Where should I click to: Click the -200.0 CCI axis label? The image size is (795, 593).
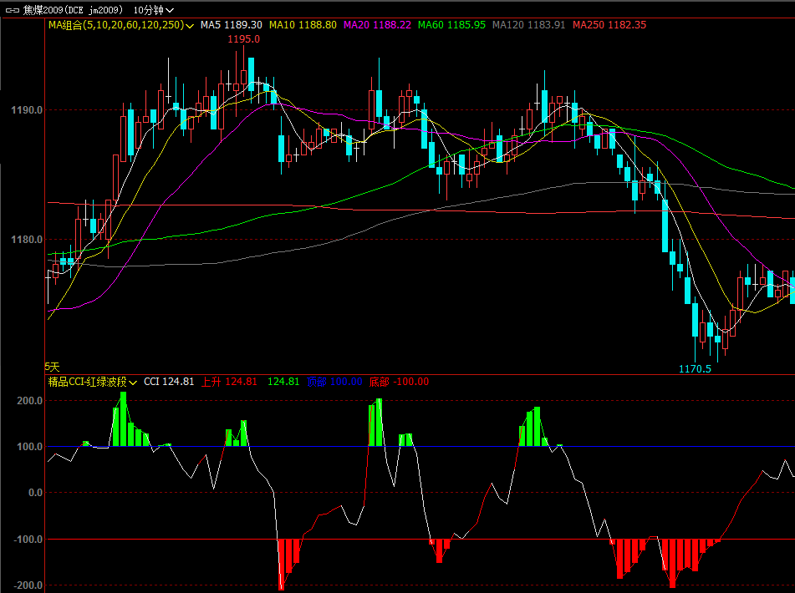[x=28, y=585]
